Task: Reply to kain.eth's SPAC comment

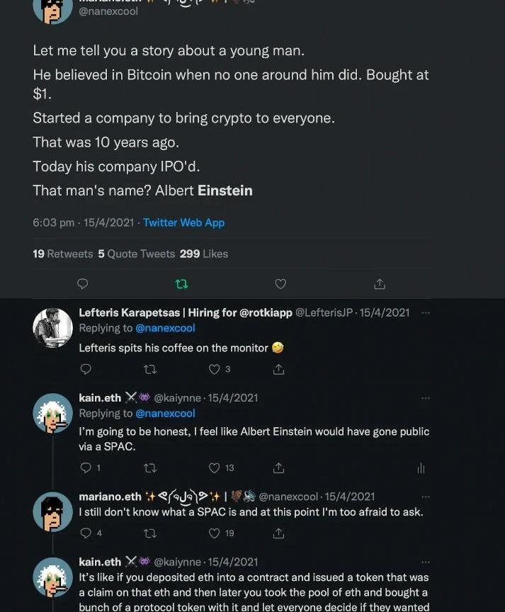Action: [x=86, y=467]
